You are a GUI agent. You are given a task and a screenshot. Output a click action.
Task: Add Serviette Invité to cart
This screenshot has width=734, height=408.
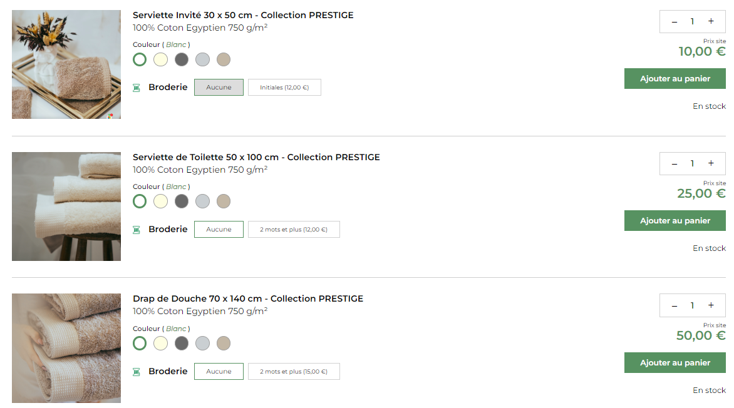click(x=675, y=79)
